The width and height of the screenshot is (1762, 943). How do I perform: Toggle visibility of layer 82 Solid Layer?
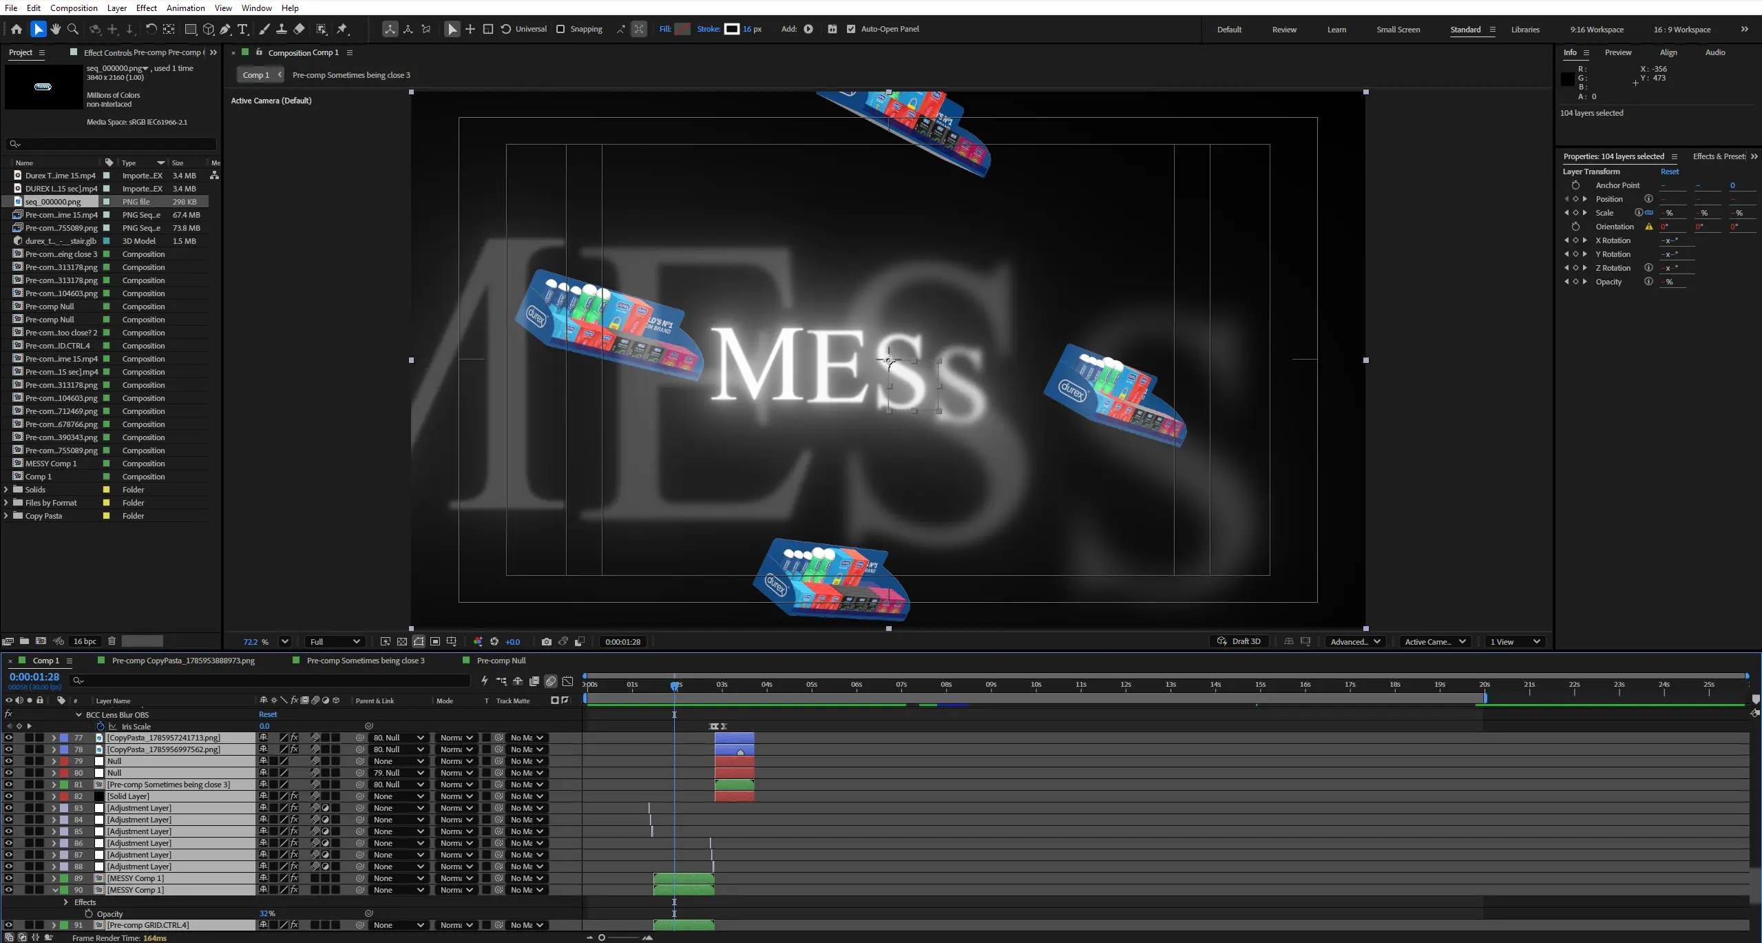pyautogui.click(x=8, y=796)
